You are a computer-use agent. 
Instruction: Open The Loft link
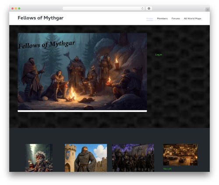[x=167, y=169]
